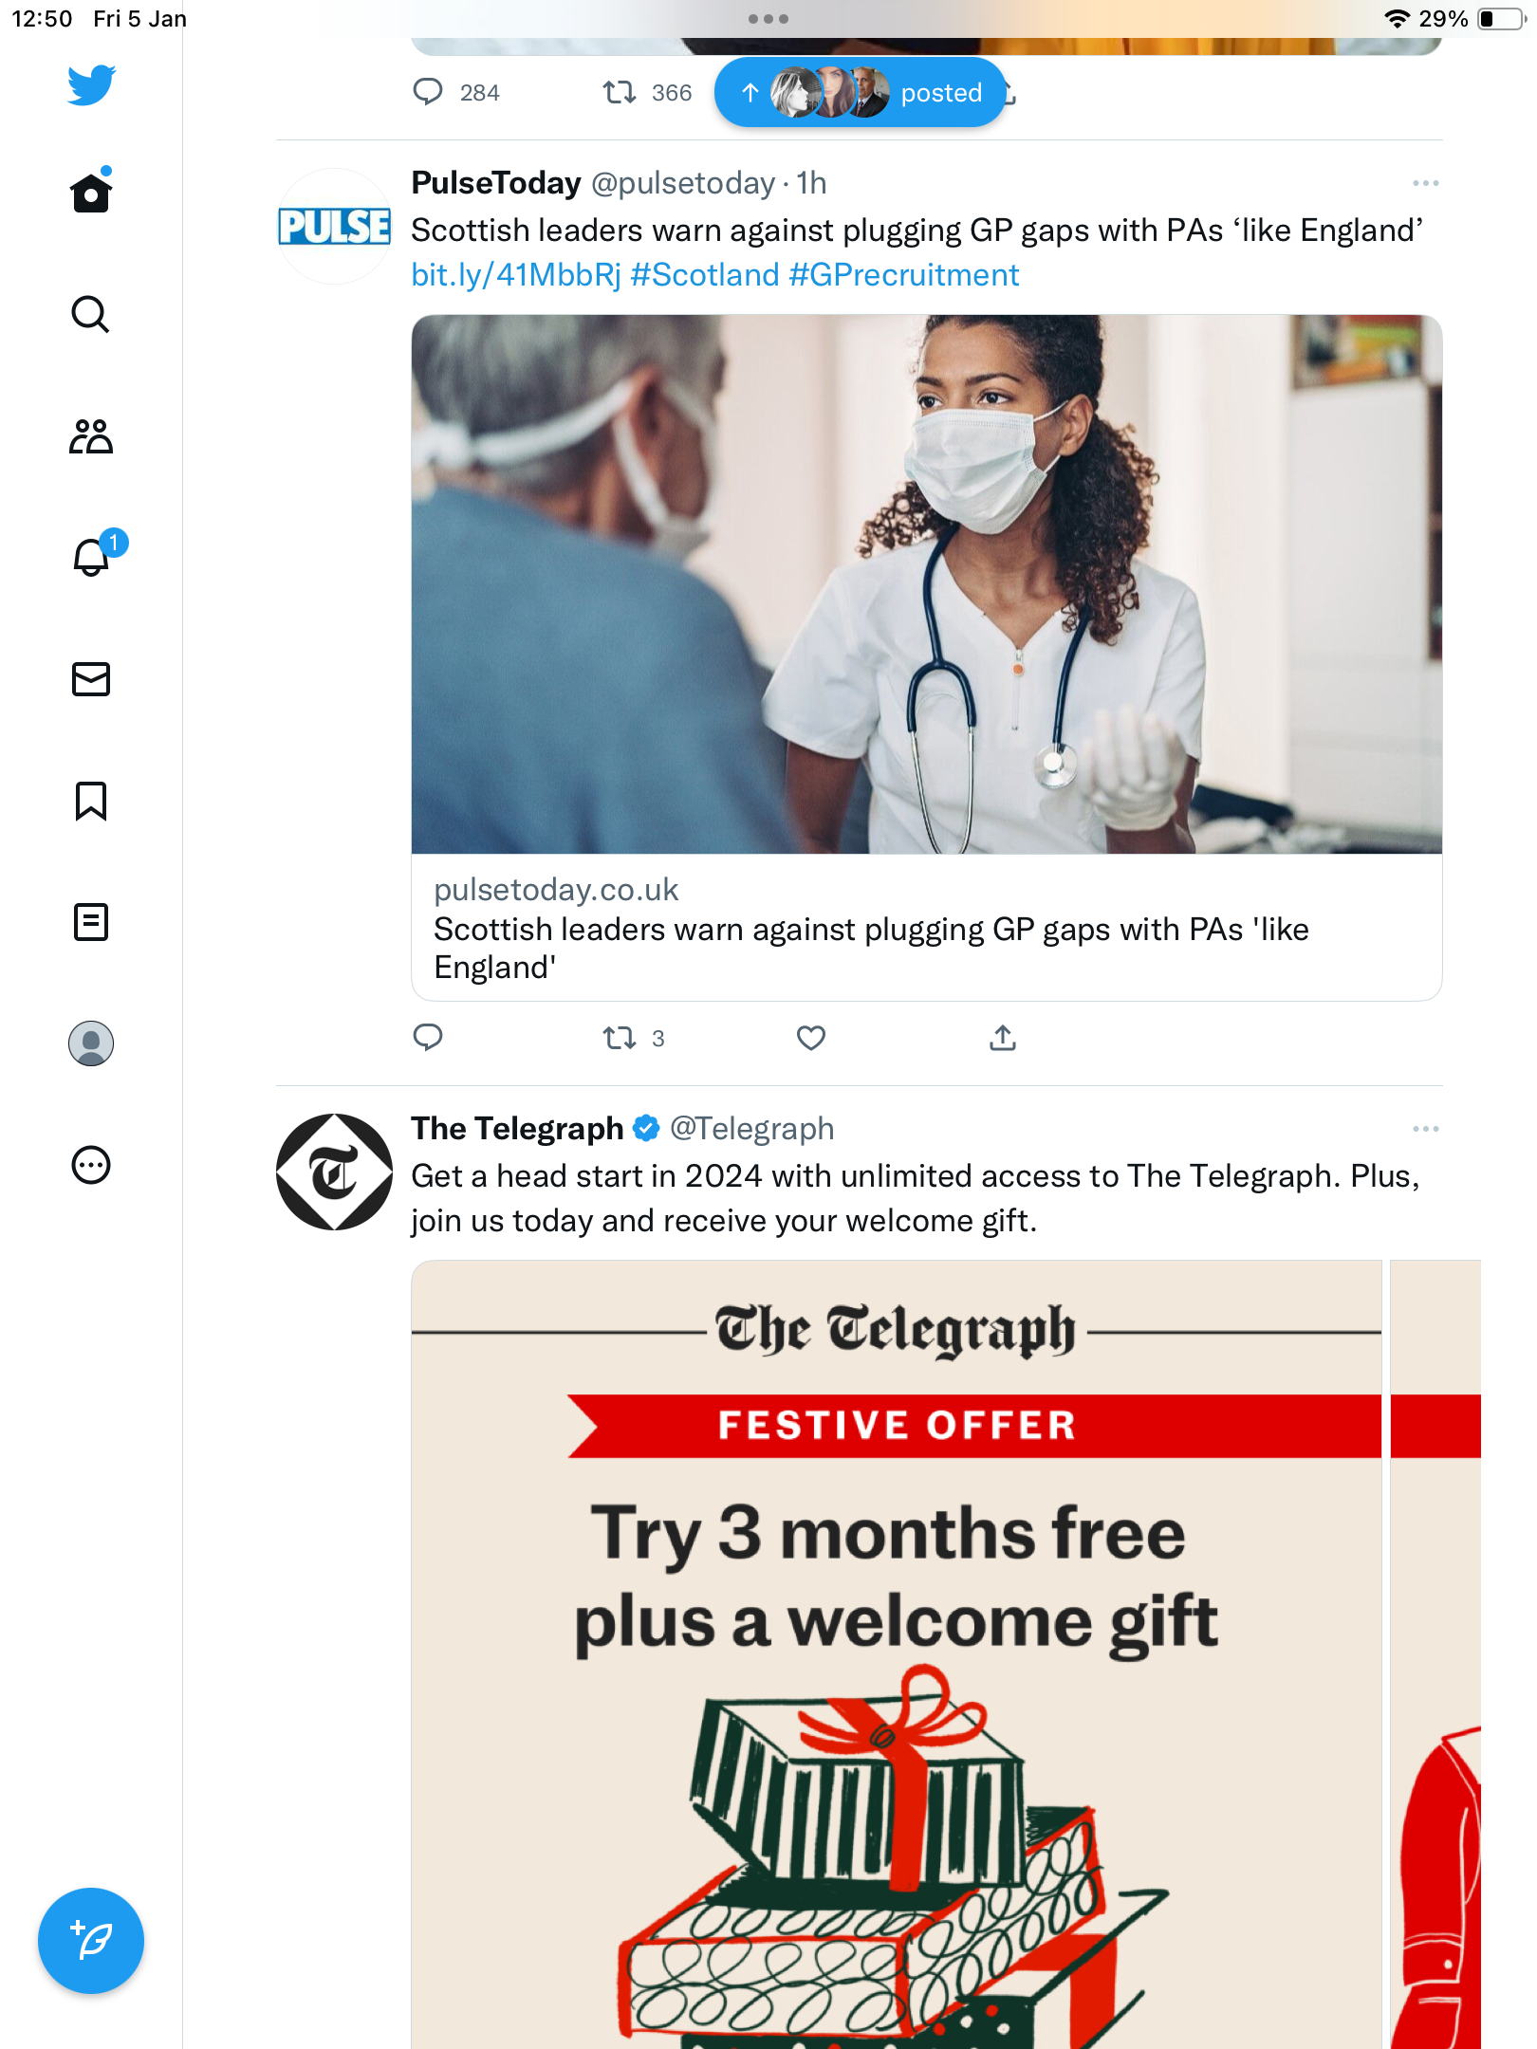Retweet the PulseToday post
This screenshot has height=2049, width=1537.
tap(633, 1039)
